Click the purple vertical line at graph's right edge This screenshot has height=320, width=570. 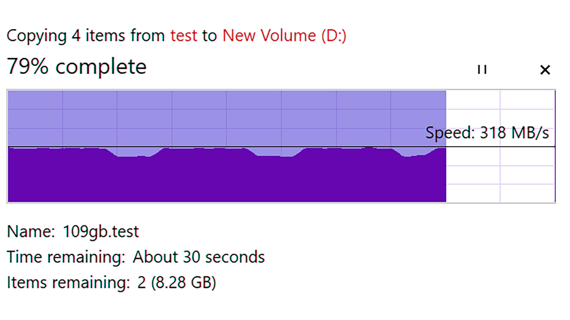pyautogui.click(x=555, y=146)
